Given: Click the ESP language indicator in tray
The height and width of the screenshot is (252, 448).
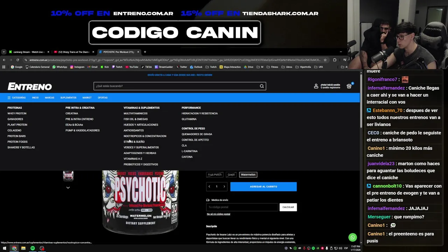Looking at the screenshot, I should [x=346, y=248].
